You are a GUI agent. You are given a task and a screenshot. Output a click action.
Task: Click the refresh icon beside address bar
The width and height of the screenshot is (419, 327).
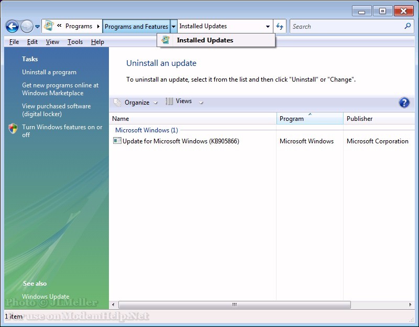click(x=280, y=26)
